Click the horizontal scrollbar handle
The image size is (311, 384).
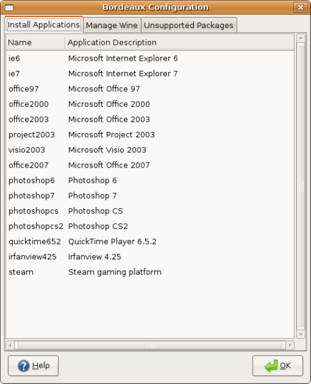point(150,346)
